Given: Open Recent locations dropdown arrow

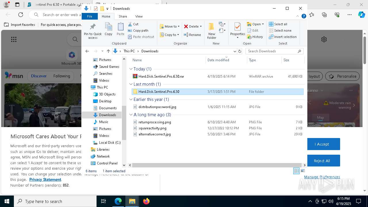Looking at the screenshot, I should 102,51.
